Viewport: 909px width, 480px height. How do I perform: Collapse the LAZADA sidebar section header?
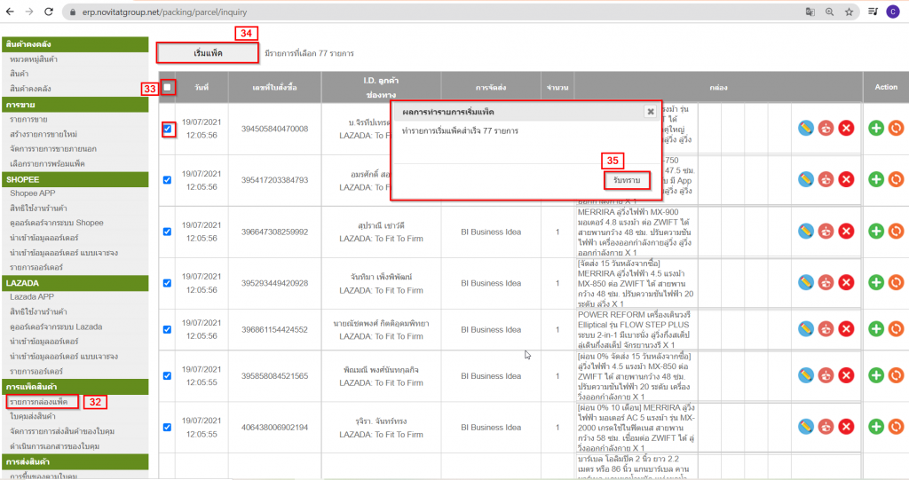click(75, 283)
